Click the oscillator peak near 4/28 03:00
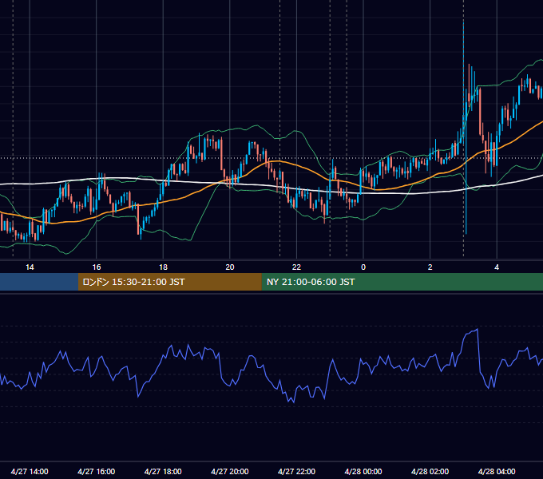This screenshot has height=479, width=543. pos(478,330)
